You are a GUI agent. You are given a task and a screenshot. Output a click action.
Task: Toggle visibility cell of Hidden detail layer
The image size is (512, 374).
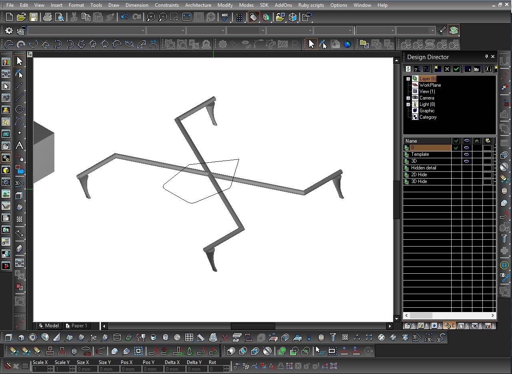click(466, 168)
